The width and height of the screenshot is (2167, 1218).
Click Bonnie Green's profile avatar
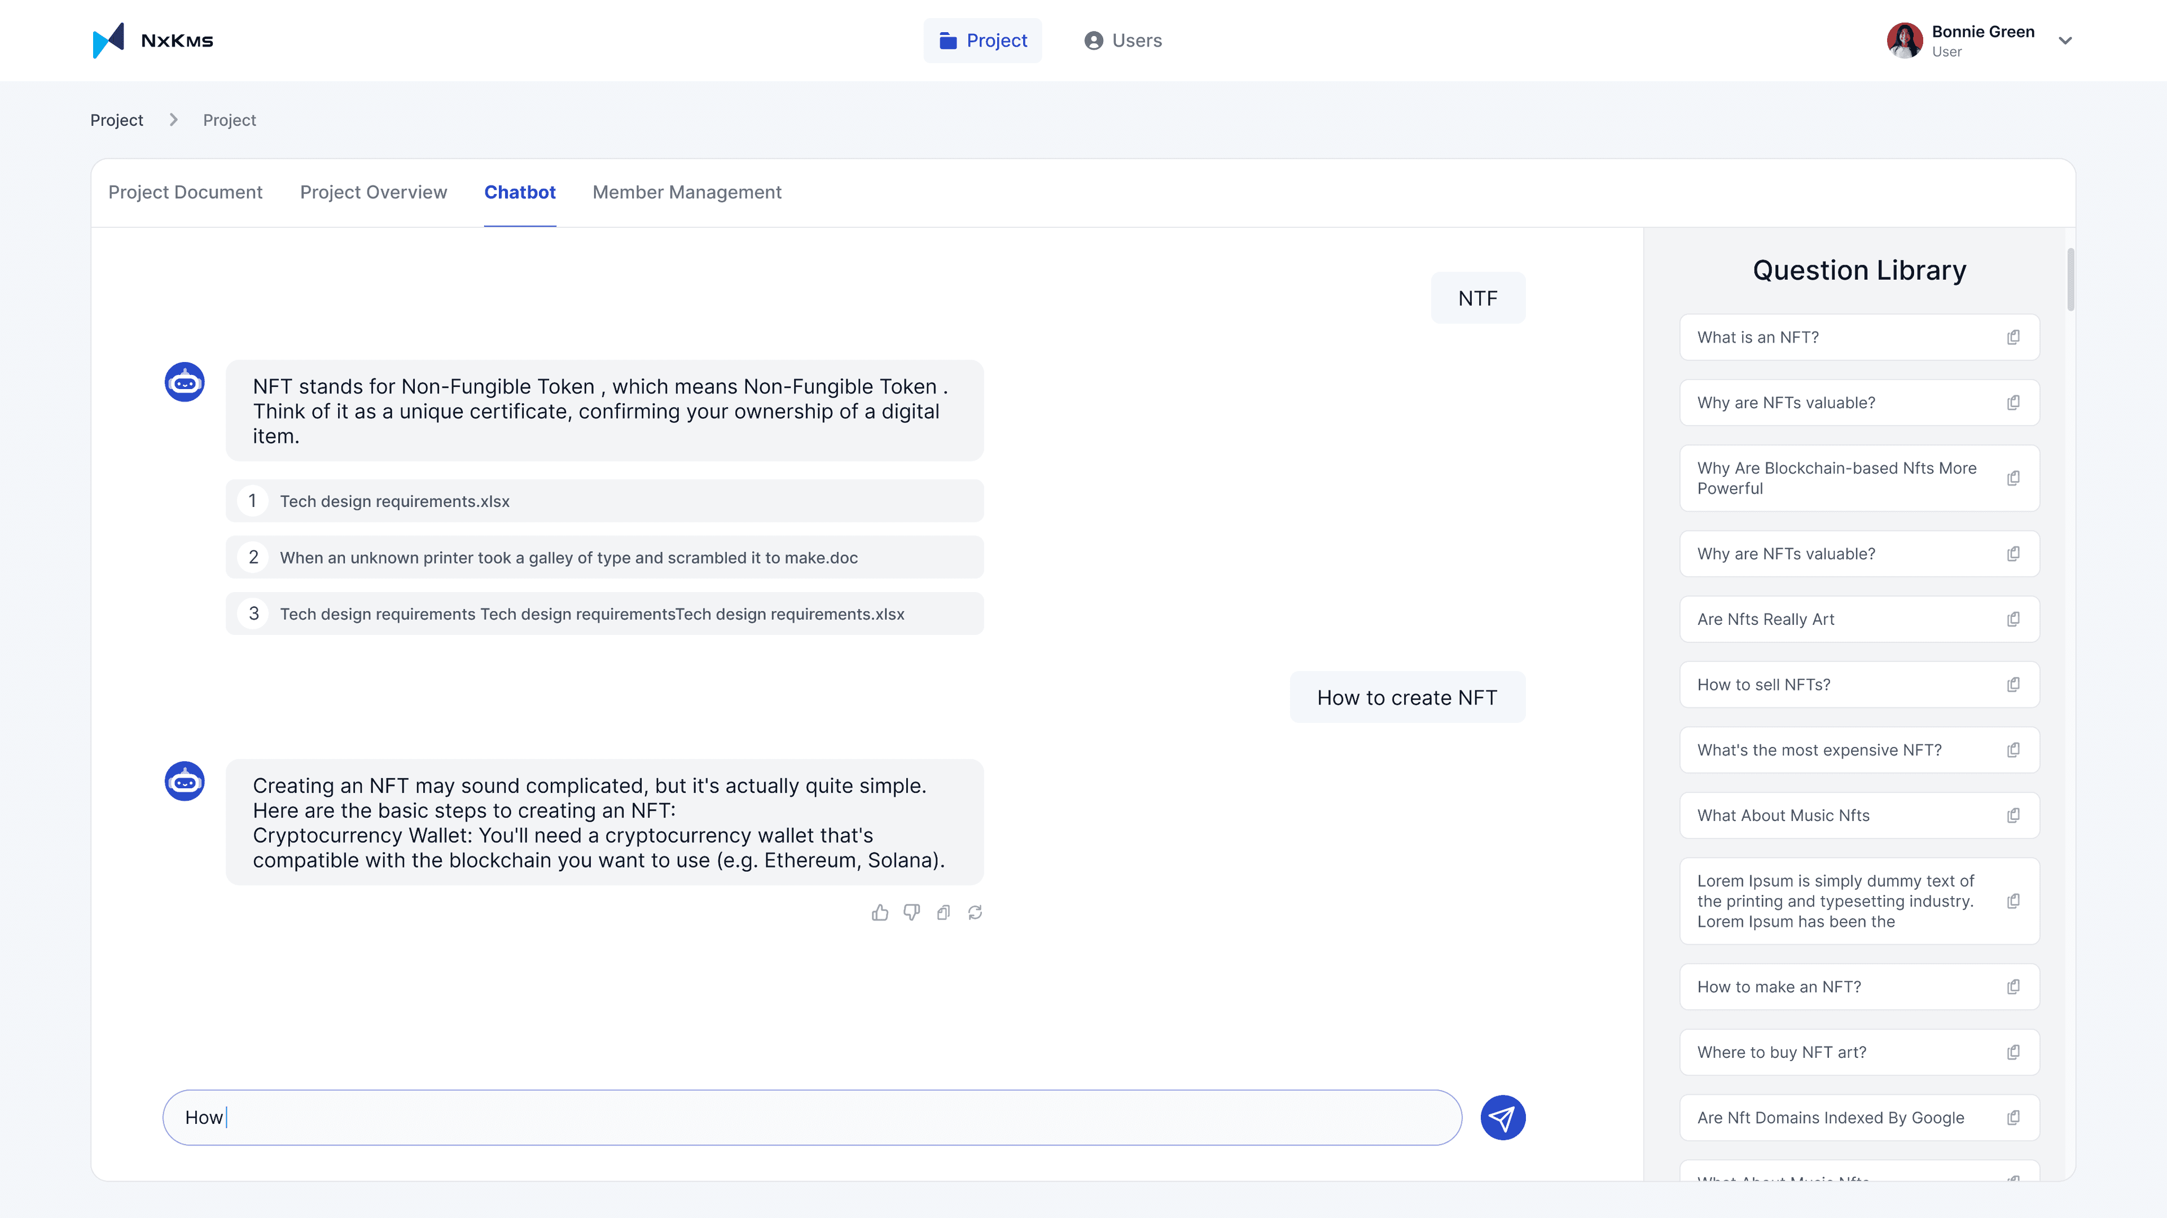click(1905, 41)
